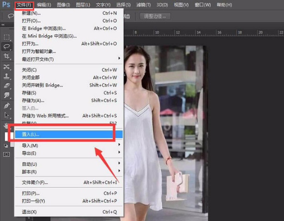Click ruler mark 10 on horizontal ruler

pos(157,32)
